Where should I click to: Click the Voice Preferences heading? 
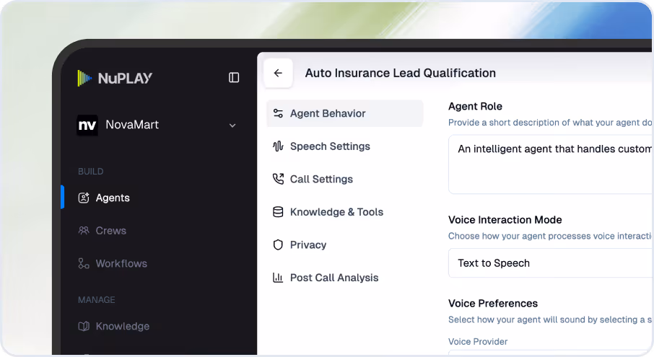point(493,303)
